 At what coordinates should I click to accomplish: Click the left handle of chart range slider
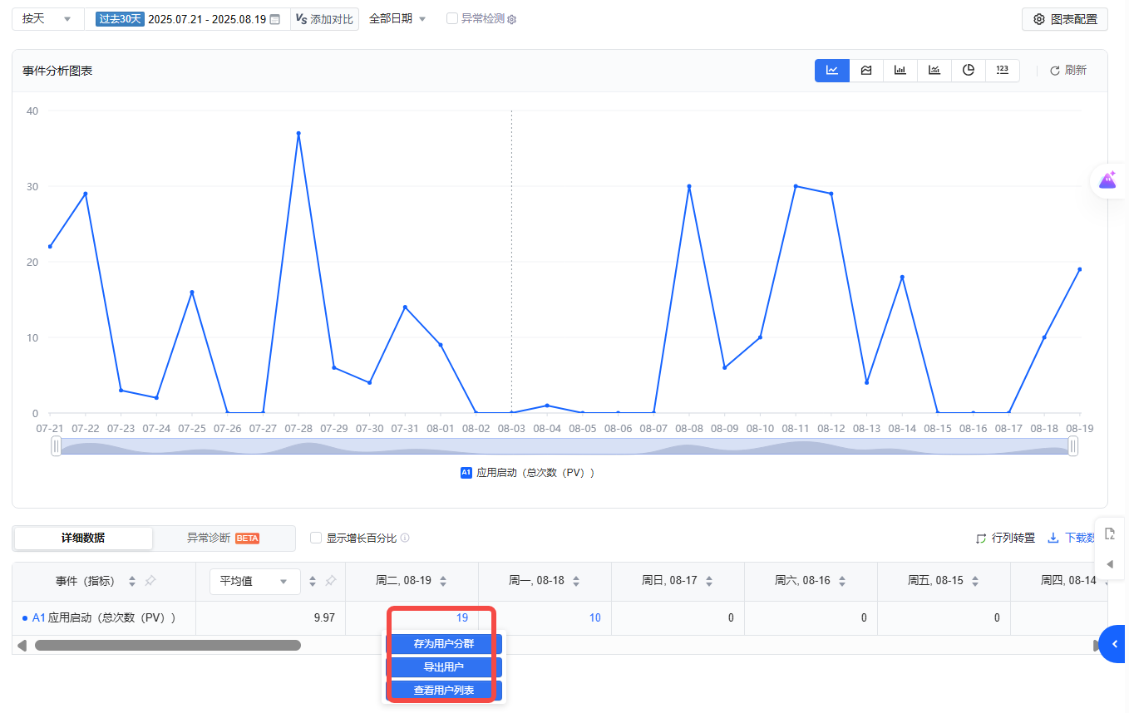56,446
